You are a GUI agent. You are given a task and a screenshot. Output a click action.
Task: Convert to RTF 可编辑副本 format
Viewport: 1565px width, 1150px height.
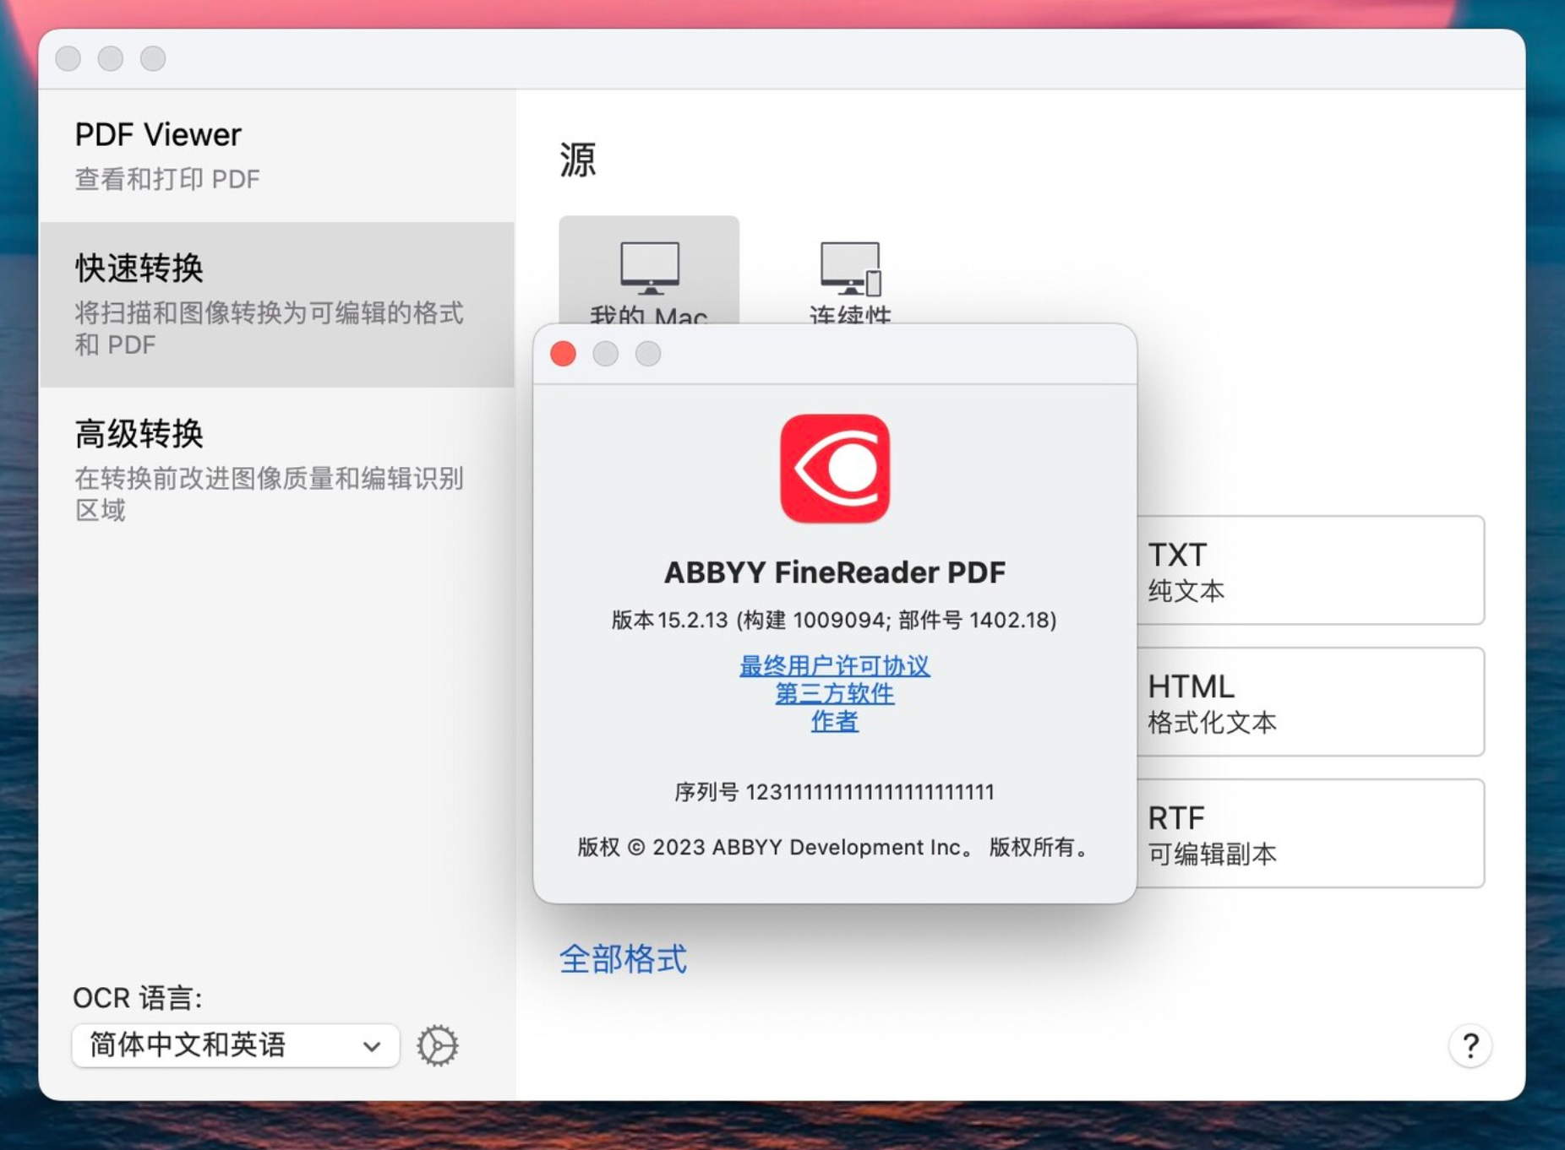point(1311,833)
